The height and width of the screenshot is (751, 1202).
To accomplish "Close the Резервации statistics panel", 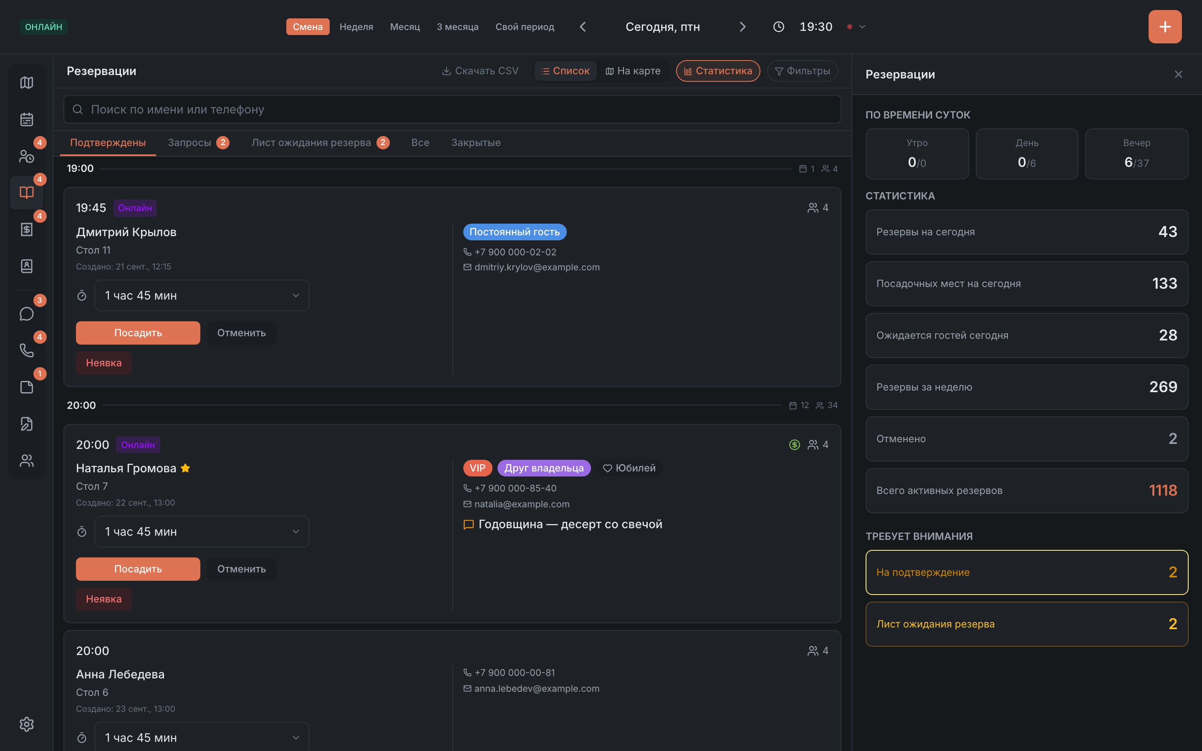I will click(x=1178, y=75).
